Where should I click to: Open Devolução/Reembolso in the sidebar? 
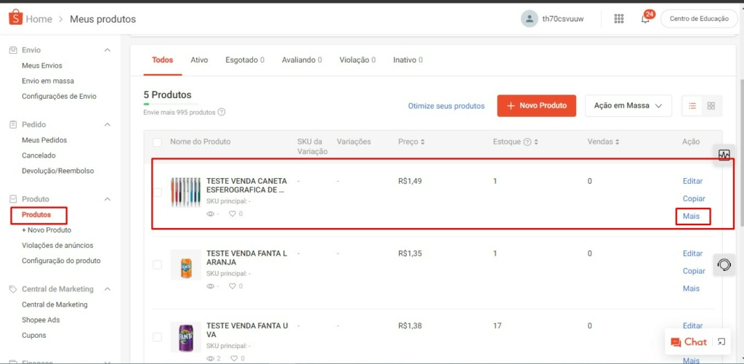click(x=58, y=170)
